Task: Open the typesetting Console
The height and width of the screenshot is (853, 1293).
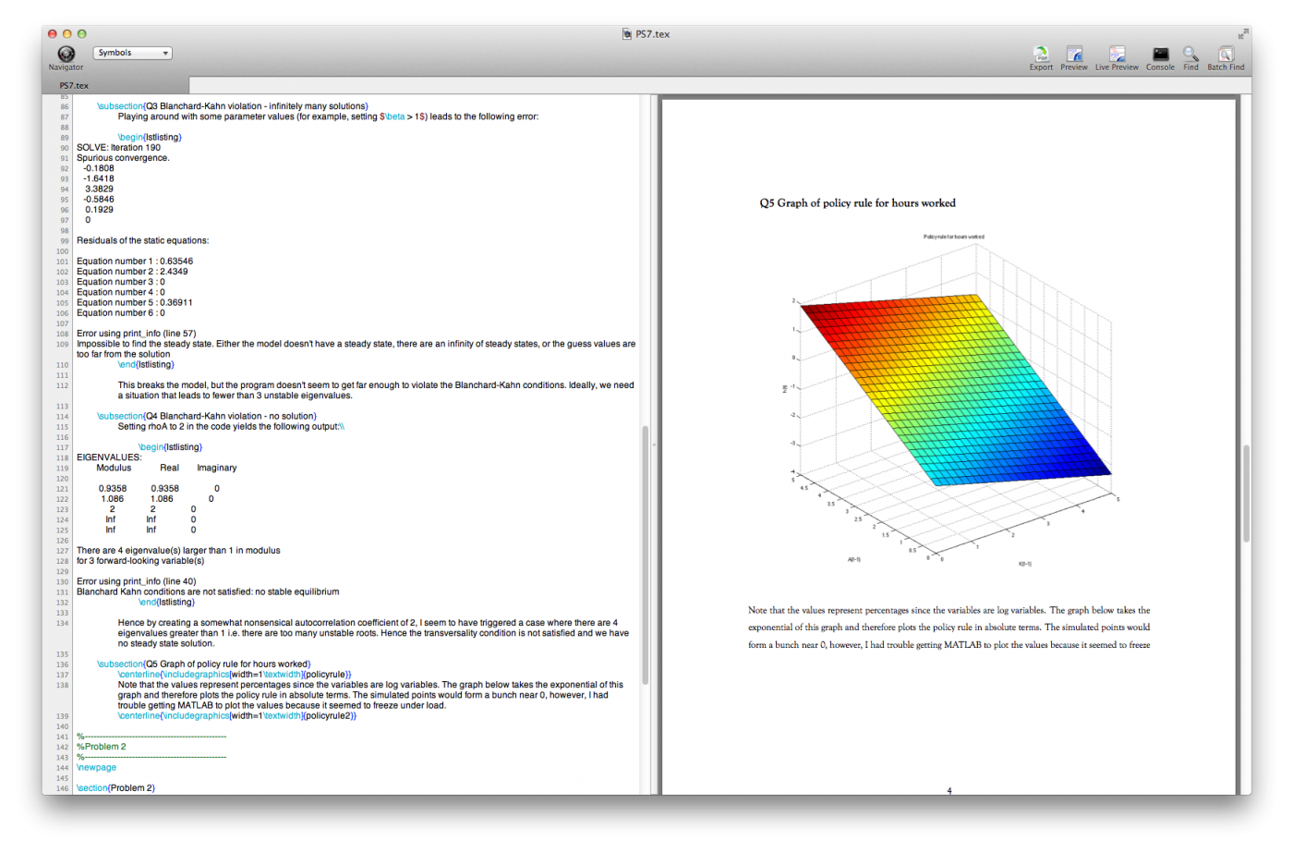Action: click(1159, 57)
